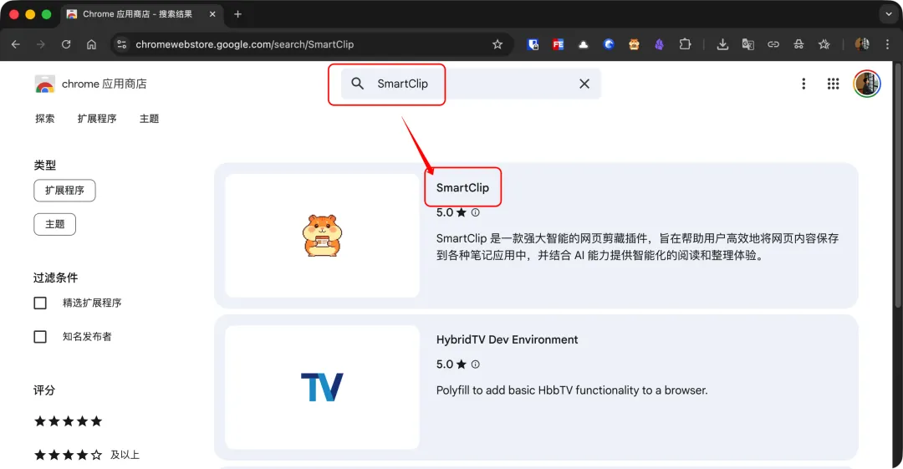The image size is (903, 469).
Task: Select the five-star rating filter
Action: point(68,421)
